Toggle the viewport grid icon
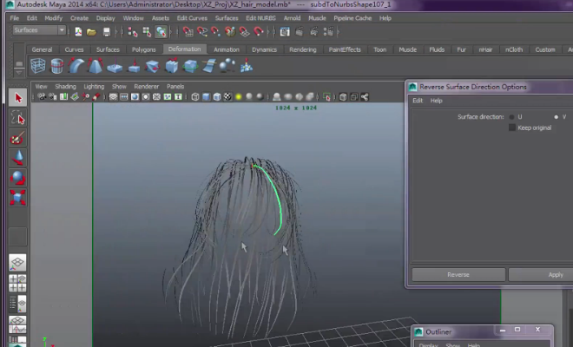 (x=113, y=97)
